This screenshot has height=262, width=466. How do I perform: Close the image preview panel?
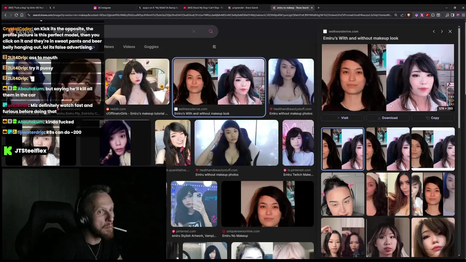(x=450, y=32)
